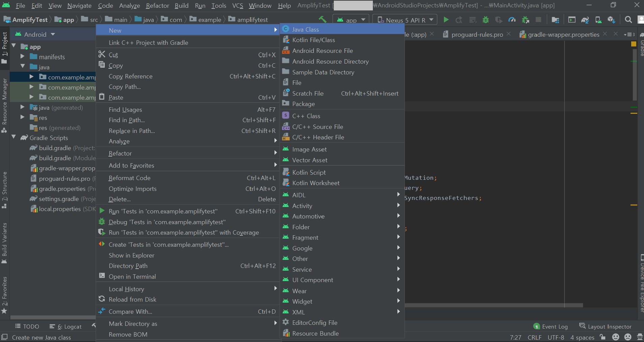Run tests with Coverage shield icon

point(499,20)
